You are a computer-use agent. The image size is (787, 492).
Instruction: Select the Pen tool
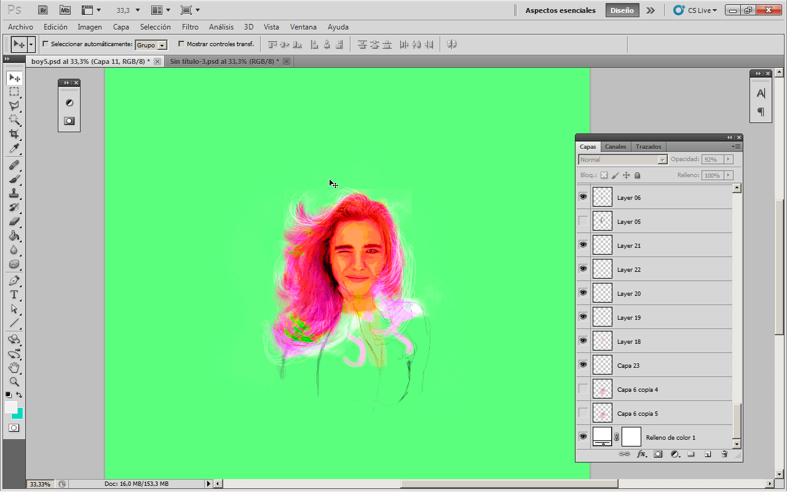14,280
